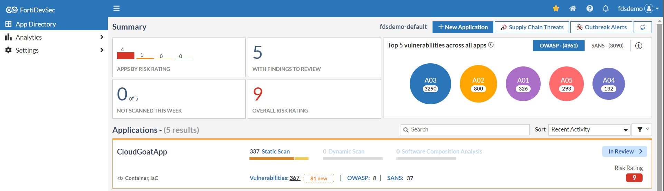
Task: Open Supply Chain Threats
Action: [x=532, y=27]
